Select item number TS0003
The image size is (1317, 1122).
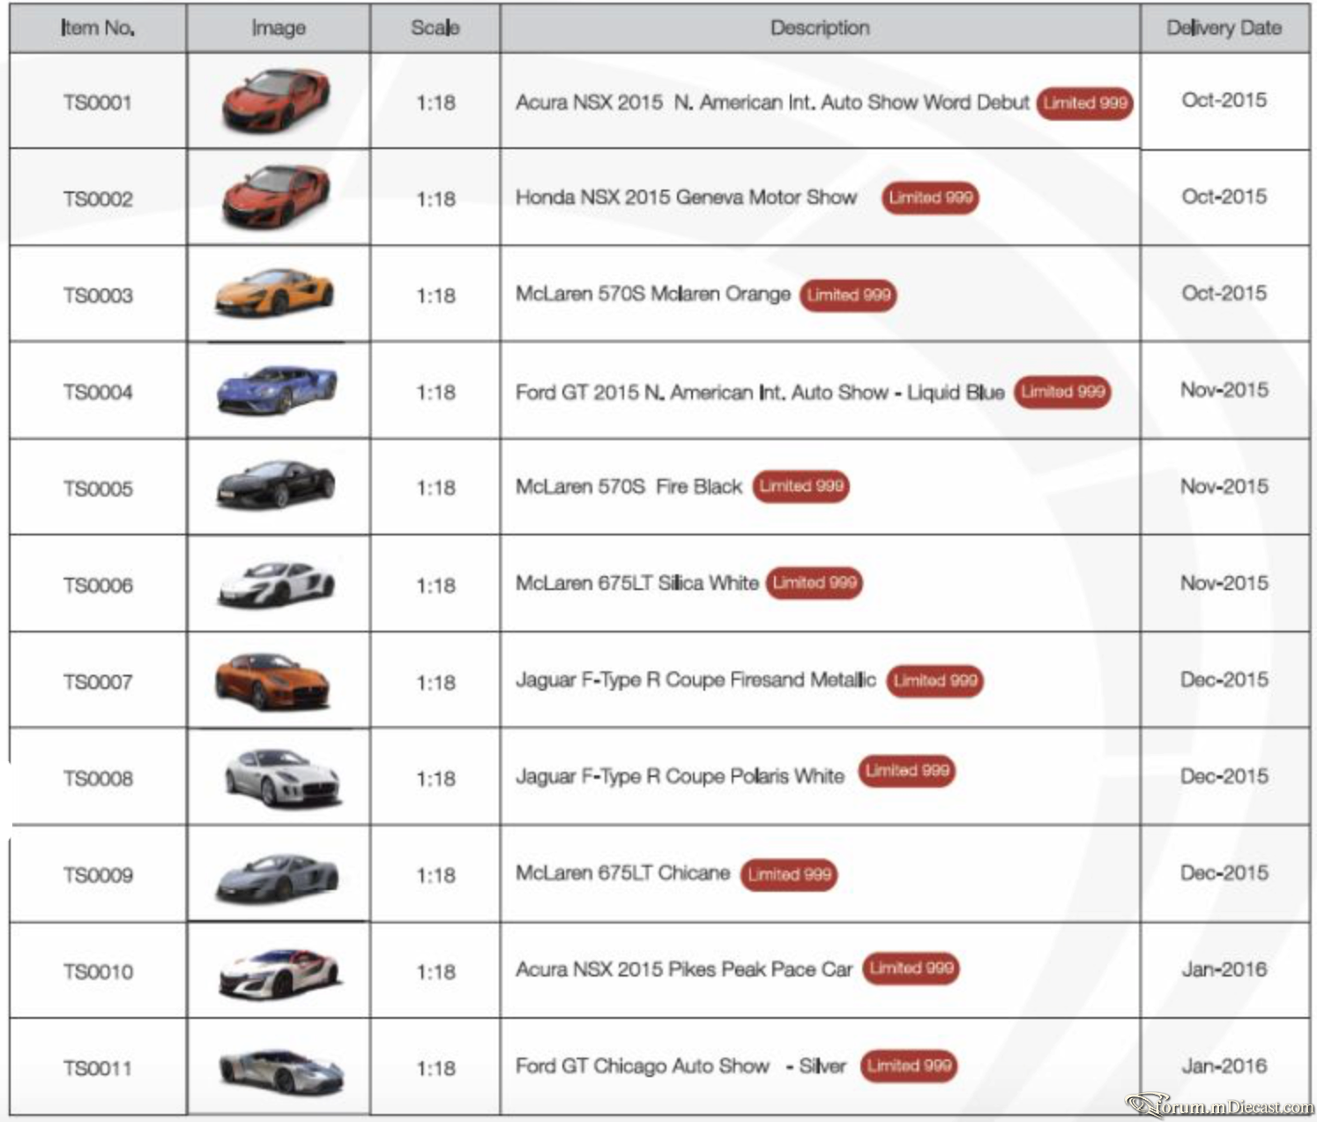point(98,295)
